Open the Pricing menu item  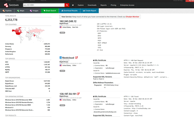click(113, 5)
